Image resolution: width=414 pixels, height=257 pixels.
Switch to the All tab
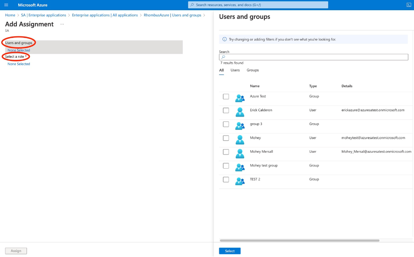point(221,70)
